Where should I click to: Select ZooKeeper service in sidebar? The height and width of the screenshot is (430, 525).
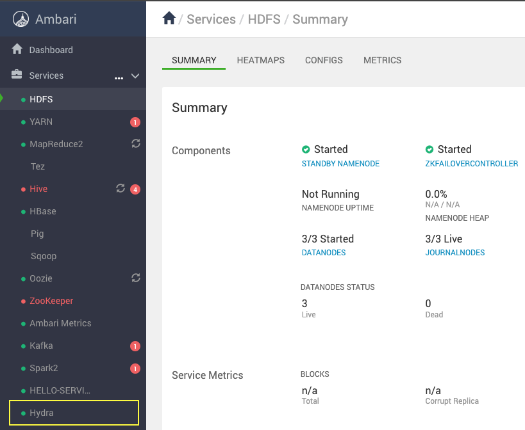(51, 301)
